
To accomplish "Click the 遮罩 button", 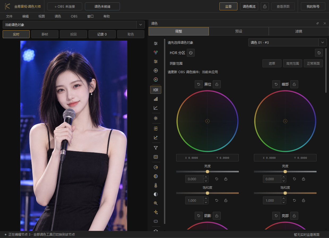I will pyautogui.click(x=272, y=64).
